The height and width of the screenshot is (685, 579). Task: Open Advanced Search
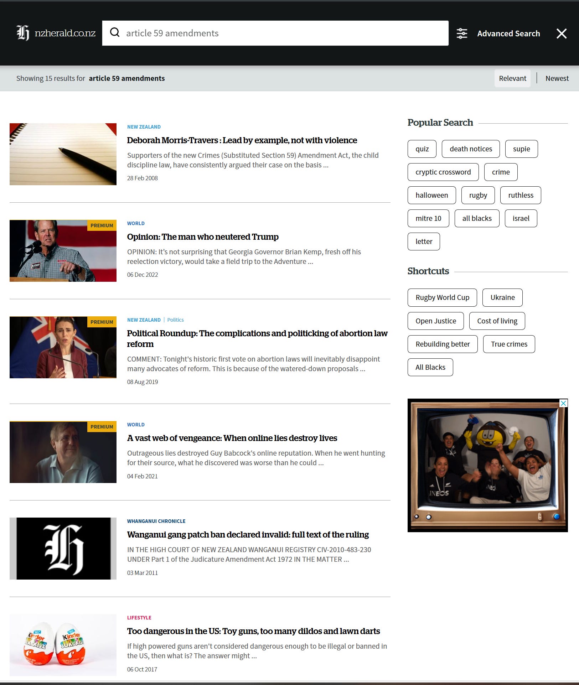point(508,33)
